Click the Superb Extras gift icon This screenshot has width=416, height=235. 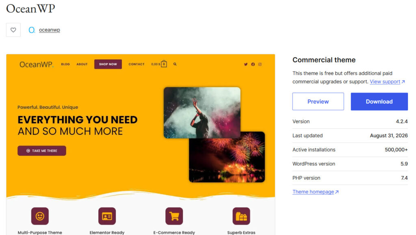tap(241, 216)
